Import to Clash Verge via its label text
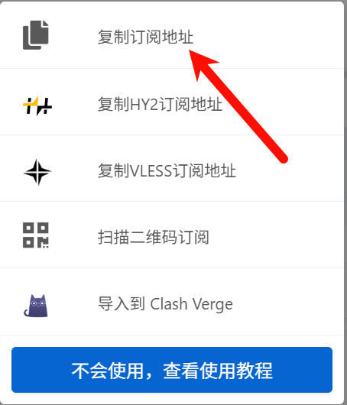Image resolution: width=347 pixels, height=405 pixels. [x=165, y=304]
